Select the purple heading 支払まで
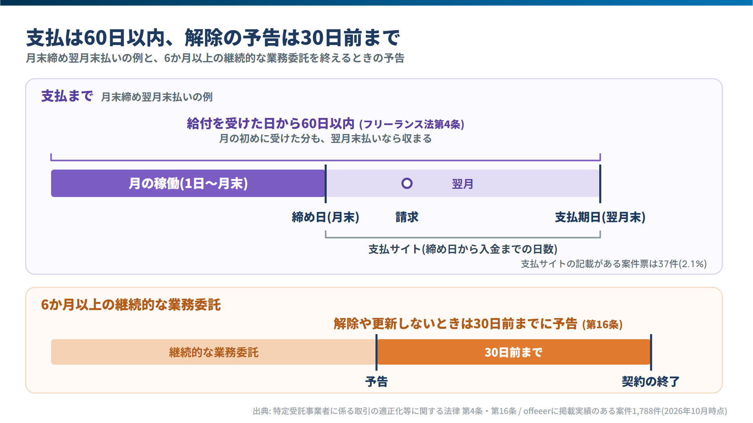This screenshot has width=753, height=423. point(67,96)
